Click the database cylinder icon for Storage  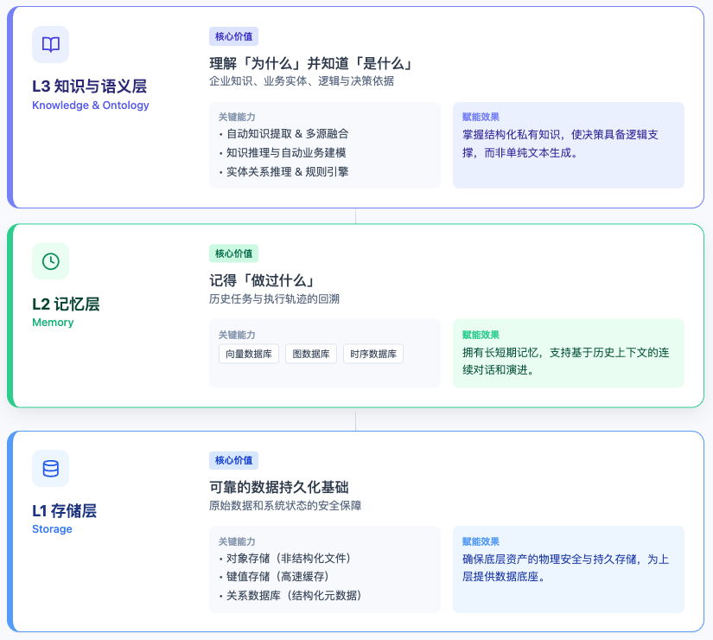pos(51,469)
